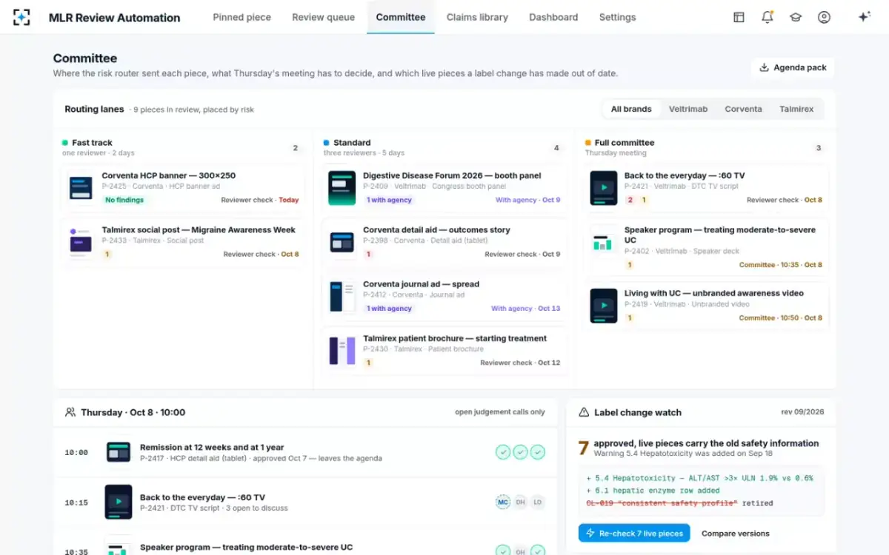
Task: Click Compare versions
Action: (x=736, y=533)
